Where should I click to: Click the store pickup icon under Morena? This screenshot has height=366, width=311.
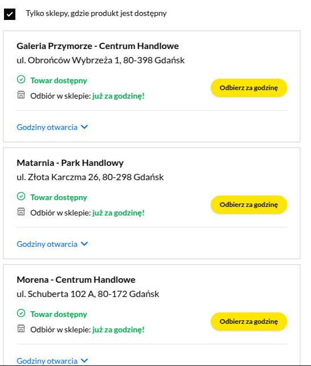click(x=21, y=328)
